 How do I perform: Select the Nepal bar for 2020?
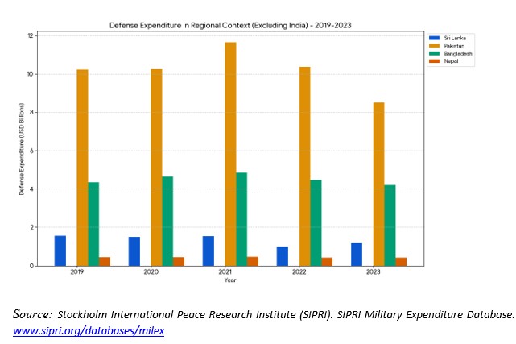[x=179, y=261]
